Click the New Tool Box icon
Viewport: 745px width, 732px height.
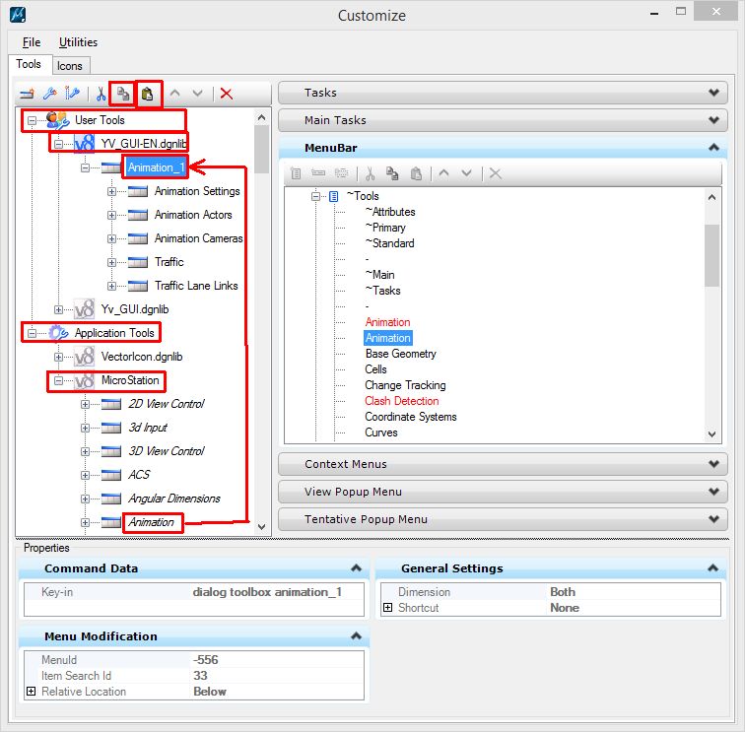[x=27, y=94]
